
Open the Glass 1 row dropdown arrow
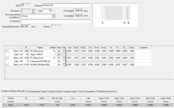(x=7, y=51)
